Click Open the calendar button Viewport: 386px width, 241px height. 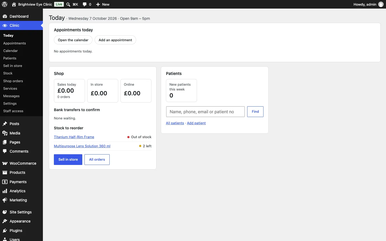73,40
